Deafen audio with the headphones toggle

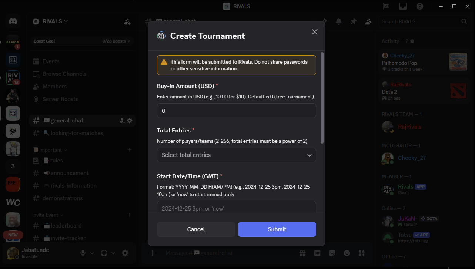coord(104,253)
